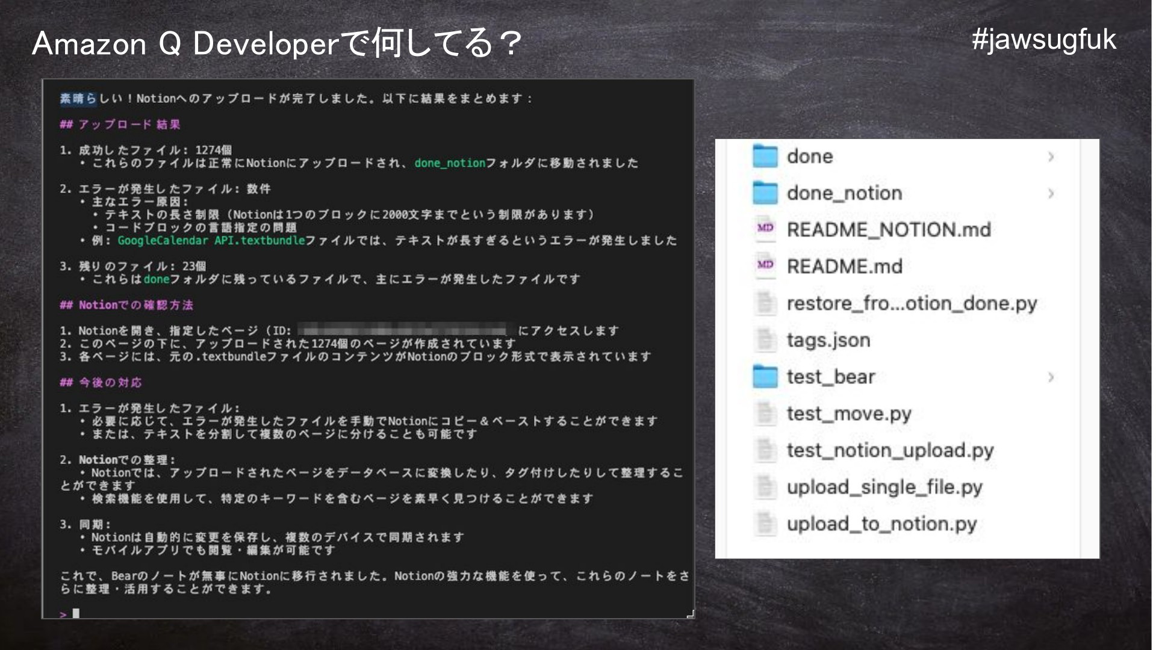The width and height of the screenshot is (1156, 650).
Task: Select the file name tags.json
Action: pyautogui.click(x=828, y=341)
